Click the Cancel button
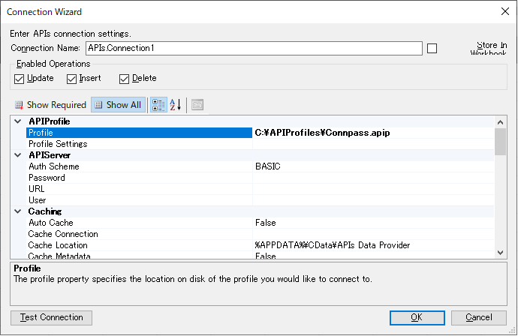 (x=479, y=317)
